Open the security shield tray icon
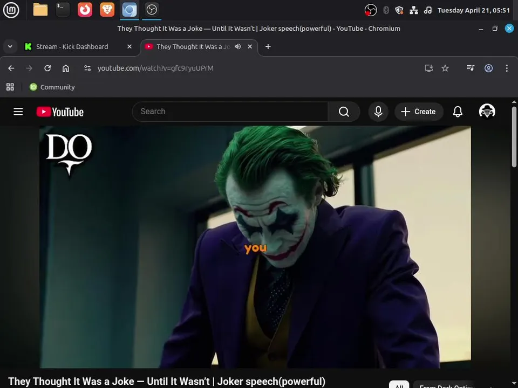 click(x=399, y=10)
